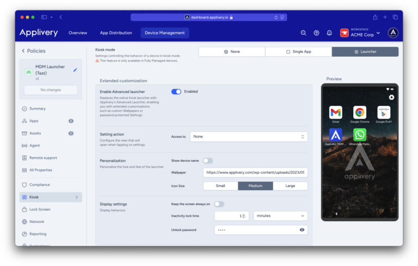
Task: Open a new browser tab with plus
Action: pos(385,17)
